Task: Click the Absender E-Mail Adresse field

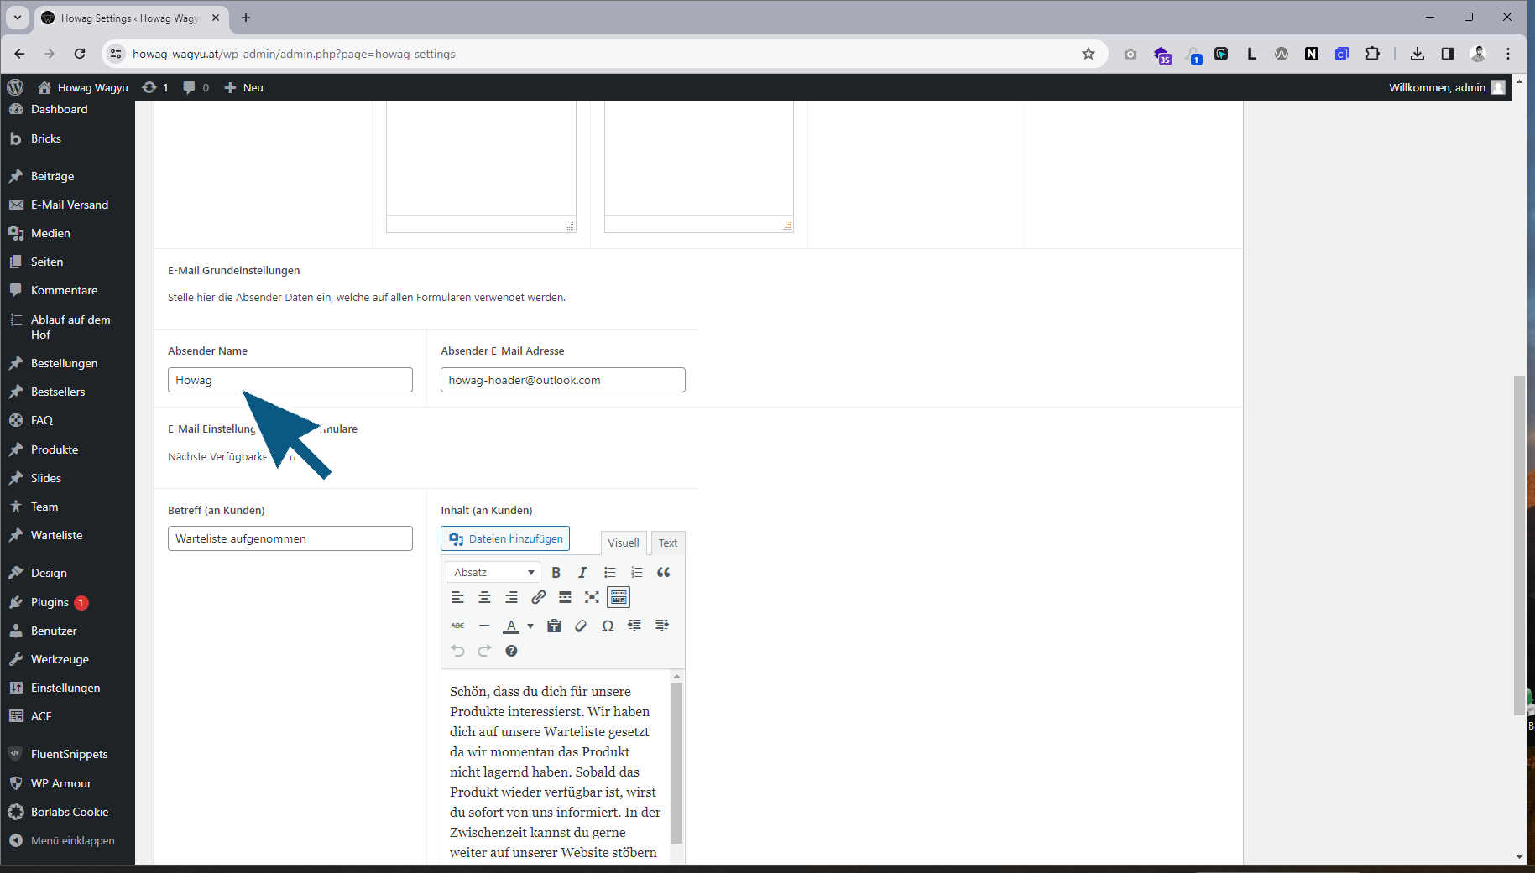Action: tap(562, 381)
